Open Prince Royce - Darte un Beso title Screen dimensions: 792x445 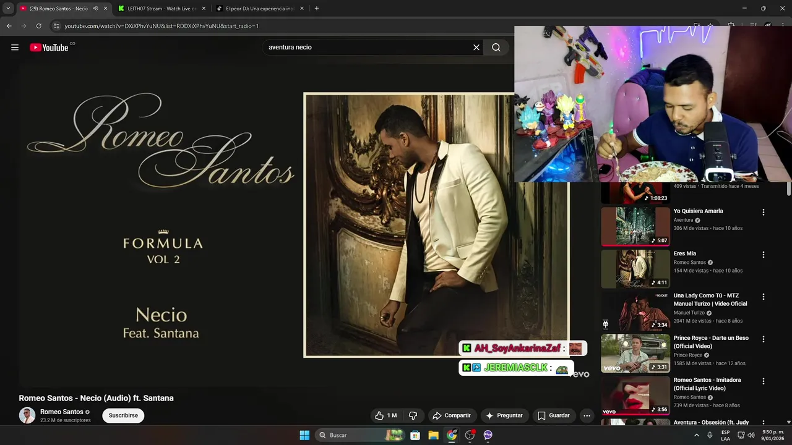pyautogui.click(x=711, y=342)
